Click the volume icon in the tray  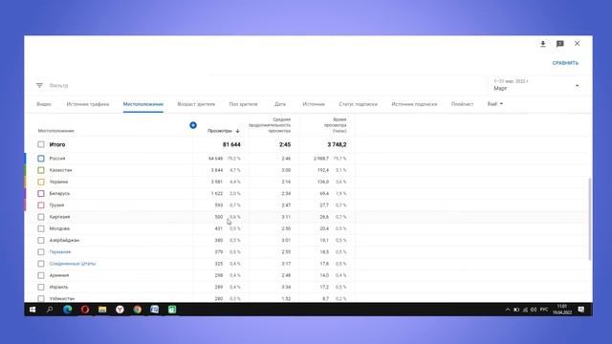click(534, 310)
